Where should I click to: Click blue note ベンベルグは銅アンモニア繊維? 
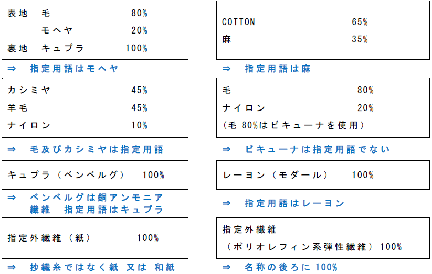point(97,198)
